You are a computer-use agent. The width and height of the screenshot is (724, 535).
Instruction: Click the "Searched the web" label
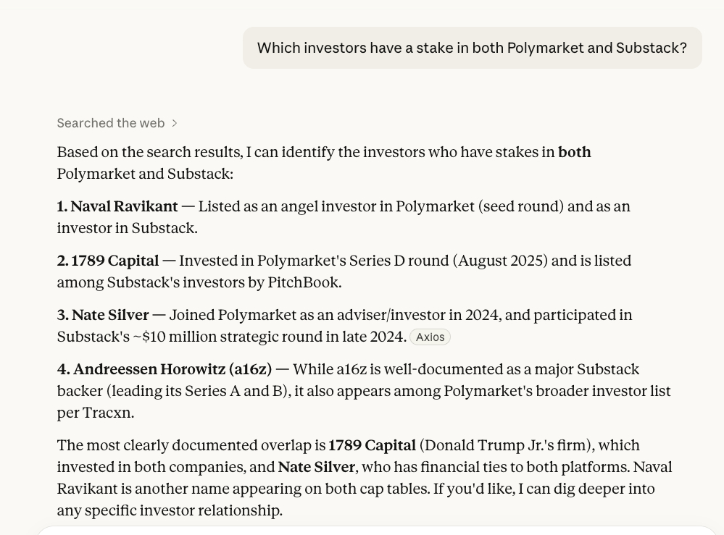111,124
